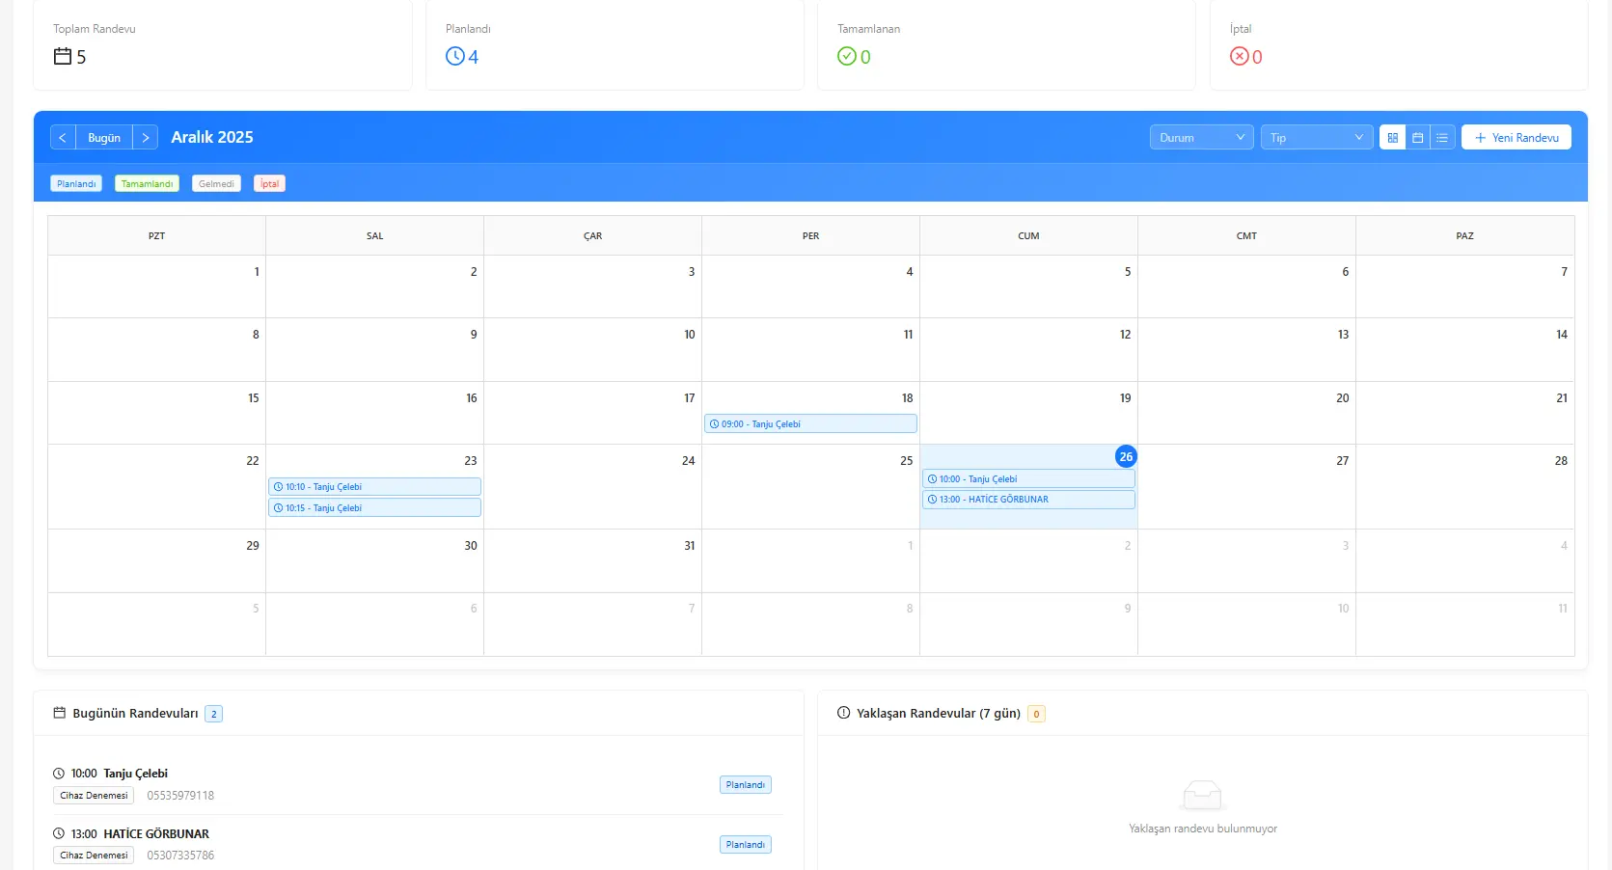
Task: Click the Tamamlandı legend tag
Action: click(x=147, y=183)
